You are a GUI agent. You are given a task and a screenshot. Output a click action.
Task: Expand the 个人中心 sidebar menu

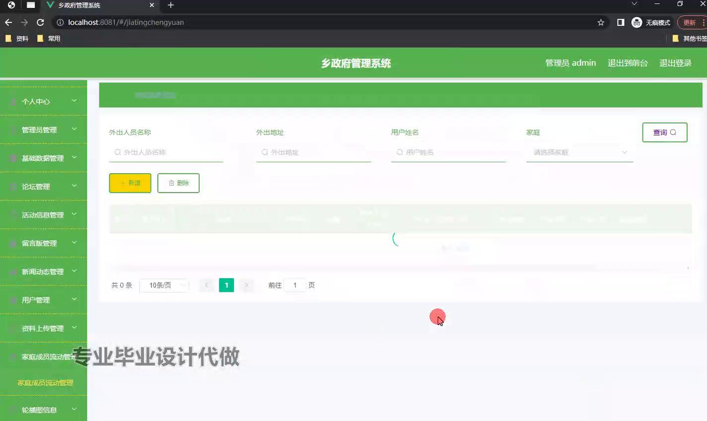(43, 101)
